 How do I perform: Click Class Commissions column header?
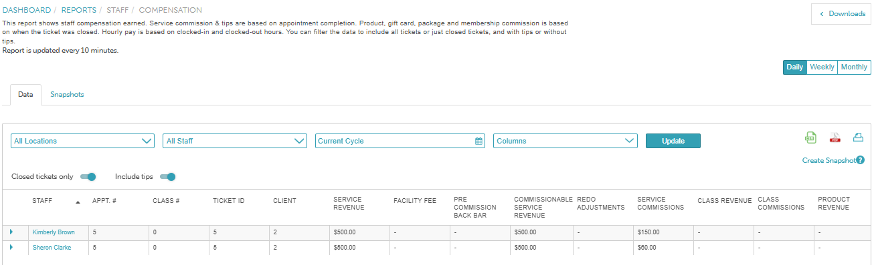[x=781, y=204]
